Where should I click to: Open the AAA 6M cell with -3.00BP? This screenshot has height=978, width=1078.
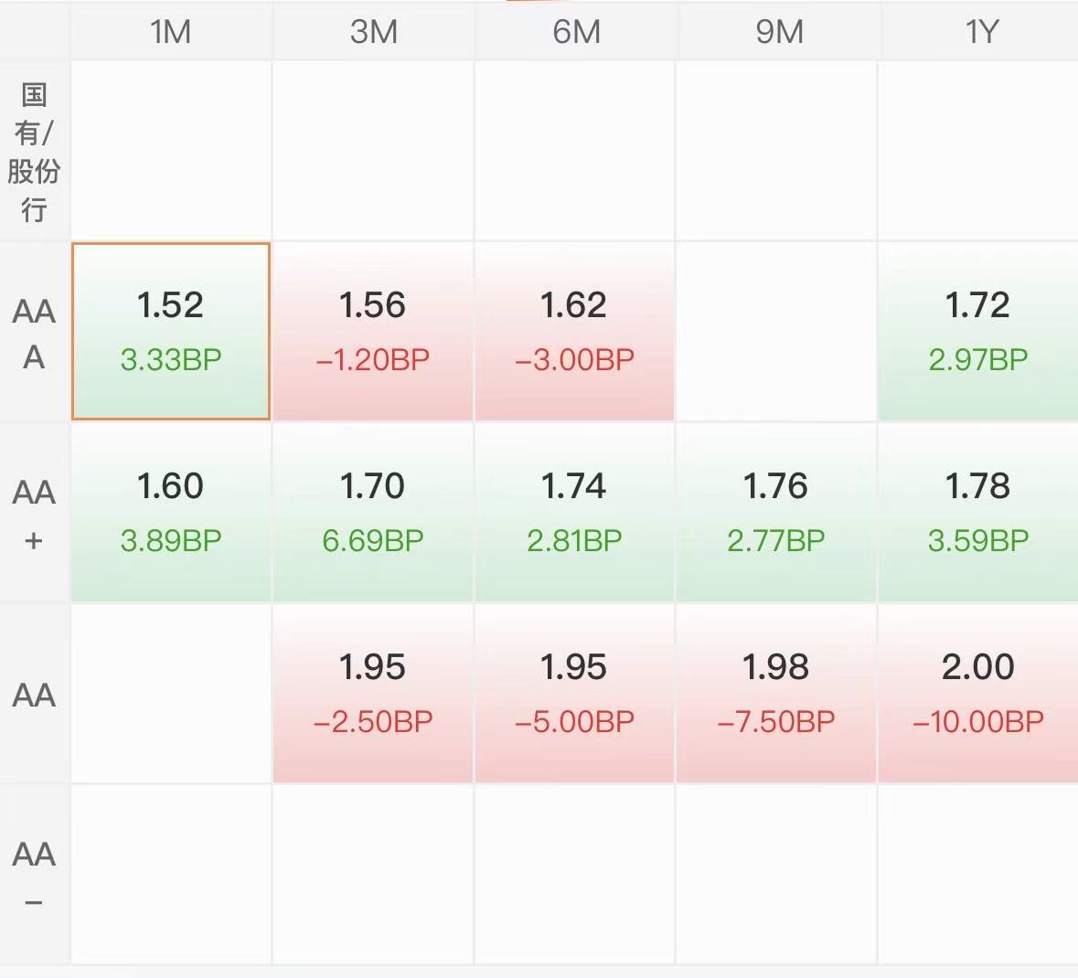pyautogui.click(x=574, y=331)
